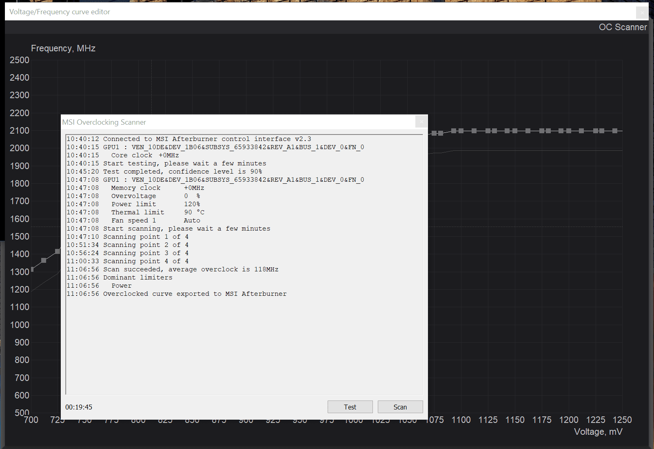Click the 1250 label on voltage axis
Image resolution: width=654 pixels, height=449 pixels.
(622, 420)
